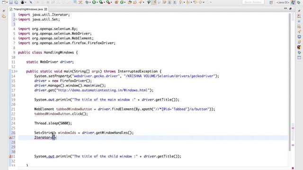The height and width of the screenshot is (170, 303).
Task: Click the Run Last Tool external tools icon
Action: (x=108, y=2)
